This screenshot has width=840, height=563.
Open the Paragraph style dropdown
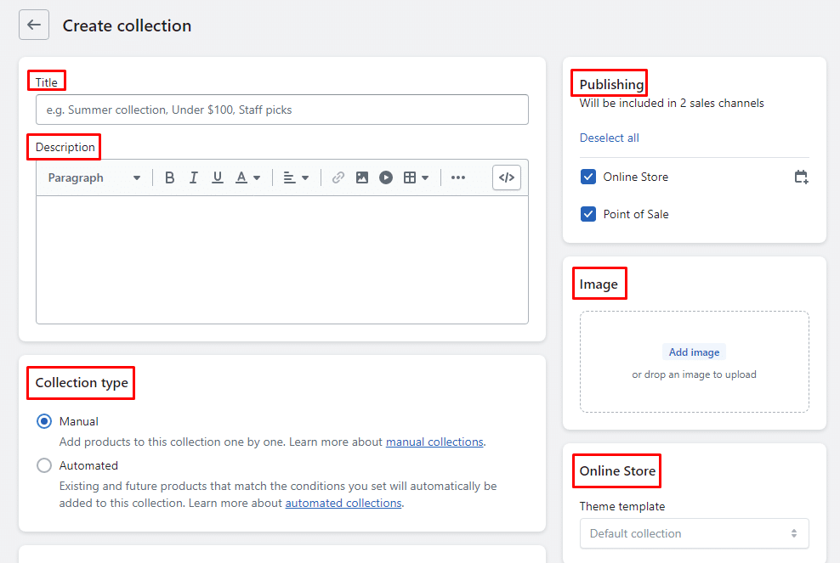point(94,177)
